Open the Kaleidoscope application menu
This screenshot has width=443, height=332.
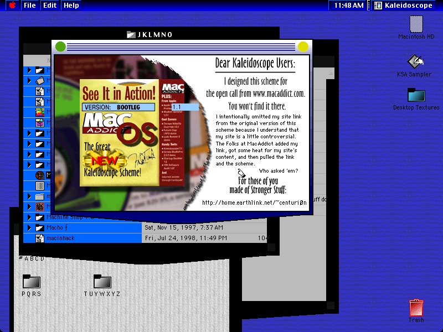404,5
